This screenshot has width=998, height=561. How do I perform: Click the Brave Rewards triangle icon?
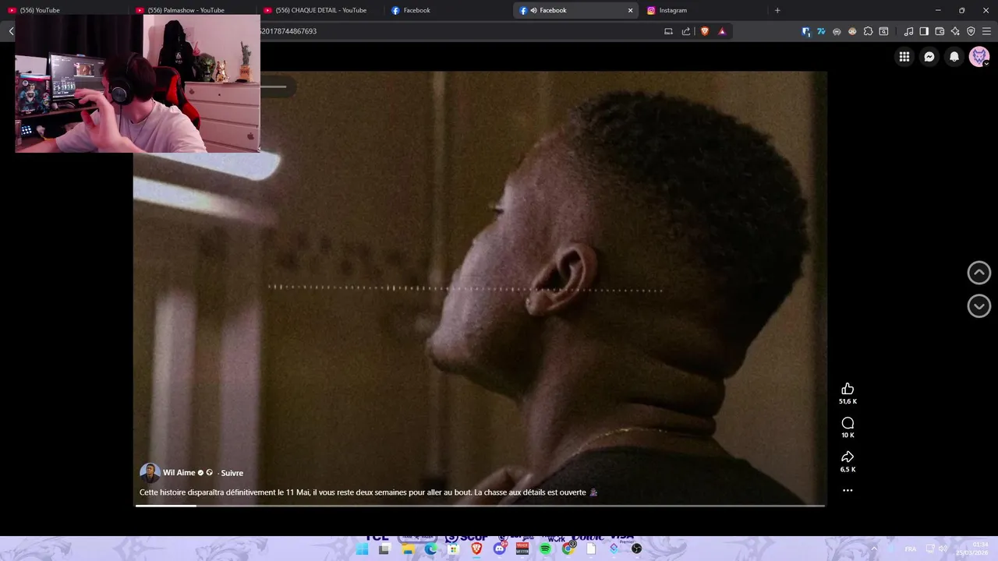click(722, 31)
